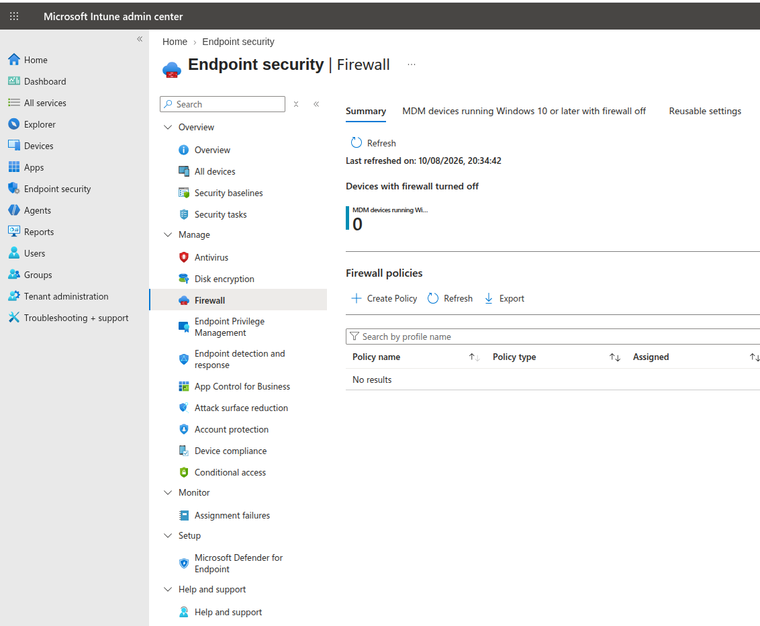This screenshot has height=626, width=760.
Task: Click the Home house icon in sidebar
Action: [x=14, y=60]
